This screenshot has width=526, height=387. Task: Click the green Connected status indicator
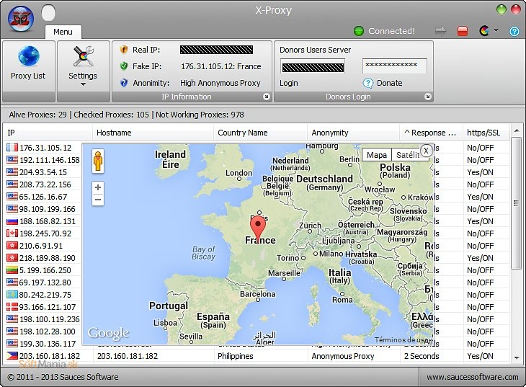359,31
